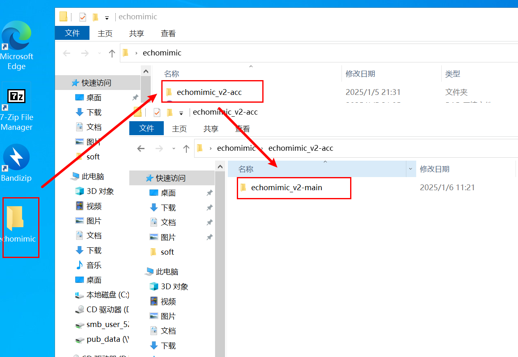
Task: Switch to 查看 tab in echomimic window
Action: (168, 34)
